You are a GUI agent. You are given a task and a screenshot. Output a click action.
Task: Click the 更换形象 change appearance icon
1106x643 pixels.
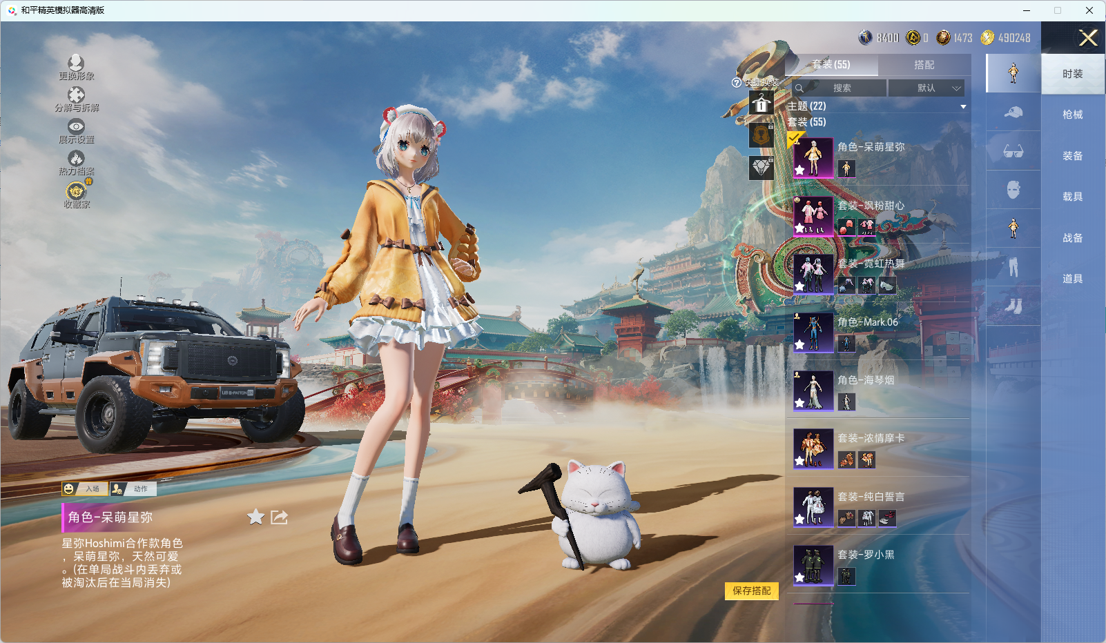pyautogui.click(x=76, y=63)
